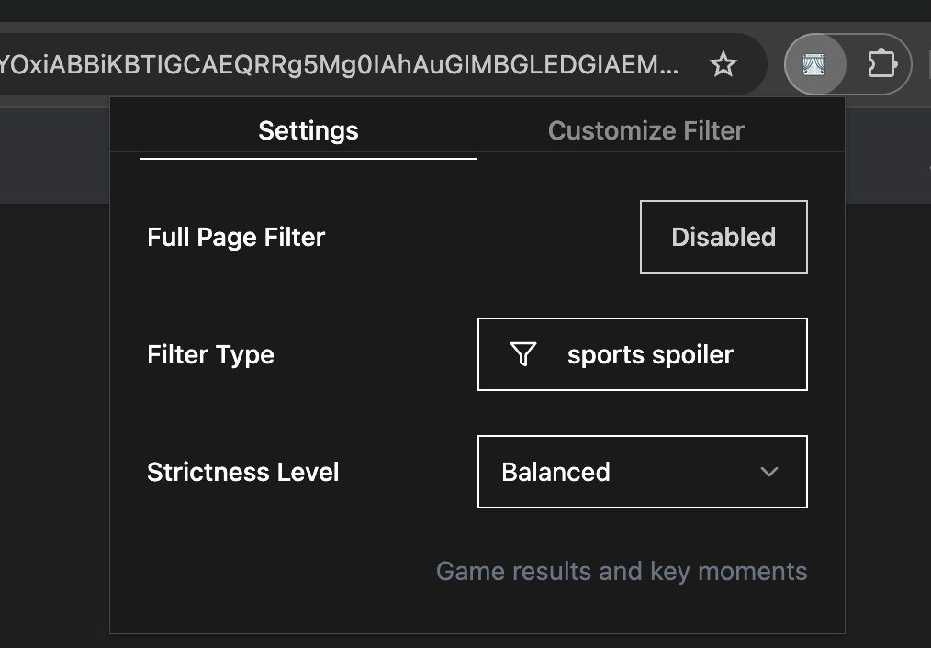931x648 pixels.
Task: Click the empty area below the strictness description
Action: point(477,610)
